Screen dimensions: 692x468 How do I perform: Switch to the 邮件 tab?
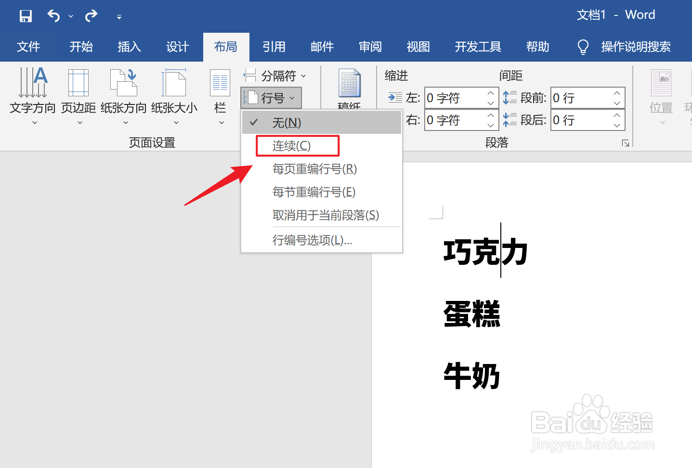[322, 47]
